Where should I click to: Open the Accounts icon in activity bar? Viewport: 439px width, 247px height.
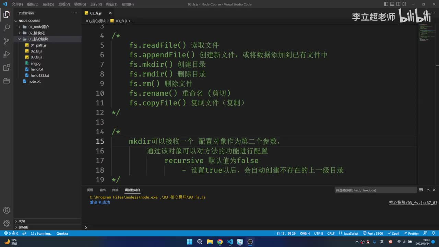pos(7,210)
